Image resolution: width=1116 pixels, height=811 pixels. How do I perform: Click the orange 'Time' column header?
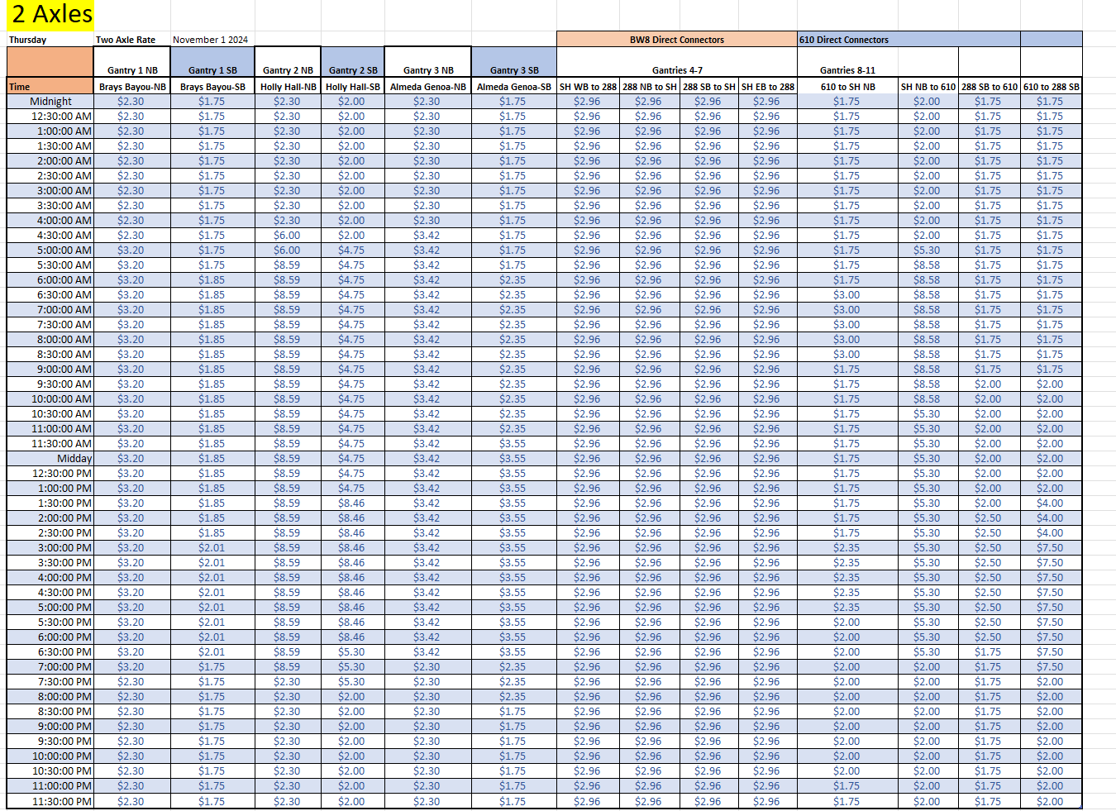coord(50,86)
